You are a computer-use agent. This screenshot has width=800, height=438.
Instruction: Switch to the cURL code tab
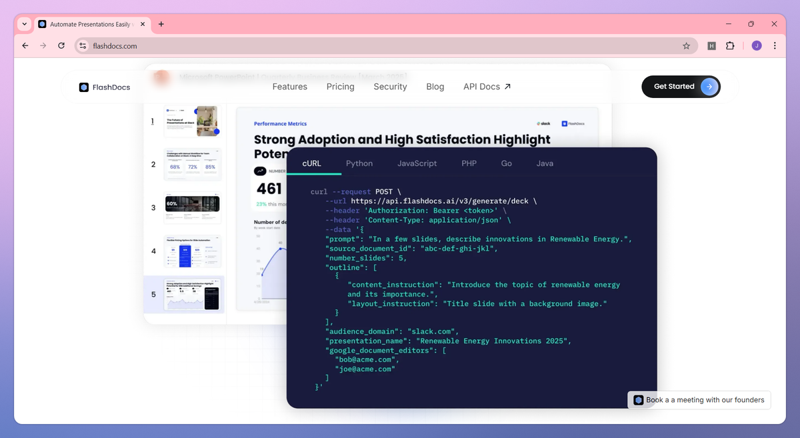point(311,163)
